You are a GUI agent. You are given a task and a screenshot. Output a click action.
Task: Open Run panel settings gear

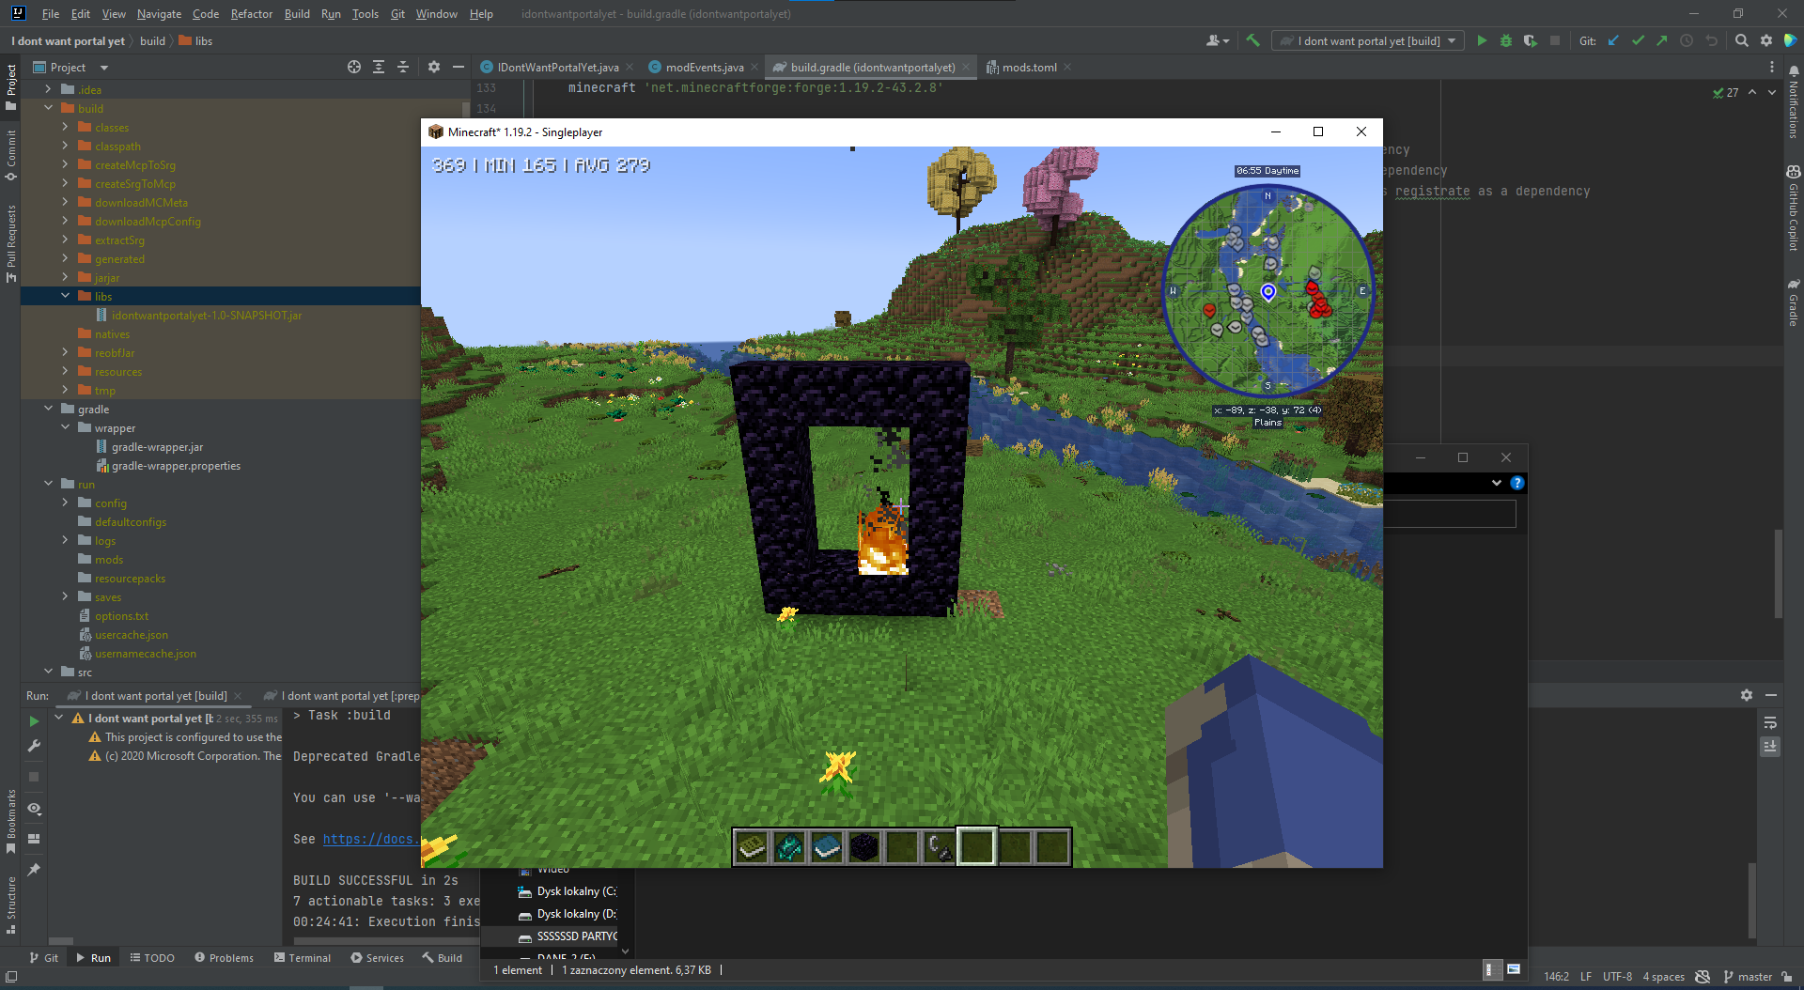pyautogui.click(x=1746, y=695)
